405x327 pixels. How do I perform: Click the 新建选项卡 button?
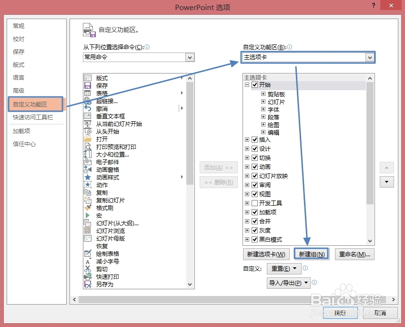tap(266, 254)
